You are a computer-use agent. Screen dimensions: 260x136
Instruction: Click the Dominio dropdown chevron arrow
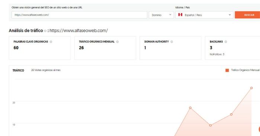170,15
